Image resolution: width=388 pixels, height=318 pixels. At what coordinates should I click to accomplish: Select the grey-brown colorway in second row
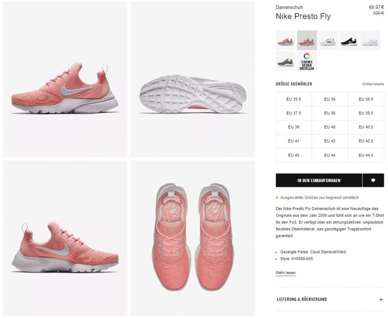(x=286, y=61)
